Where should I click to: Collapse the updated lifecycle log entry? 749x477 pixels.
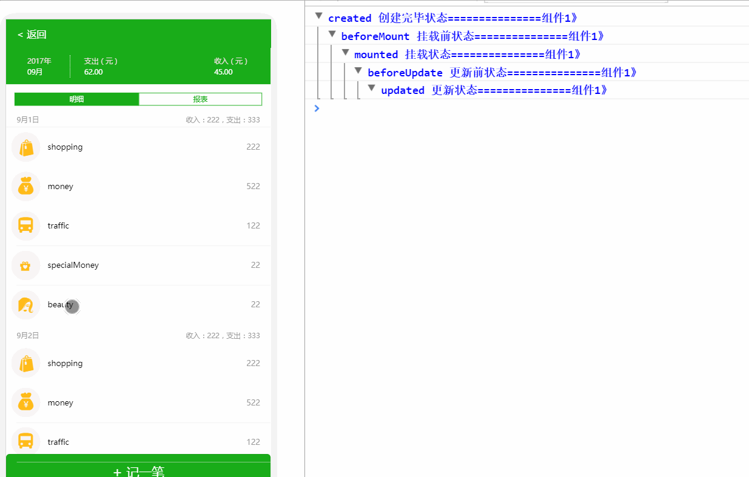click(x=371, y=88)
